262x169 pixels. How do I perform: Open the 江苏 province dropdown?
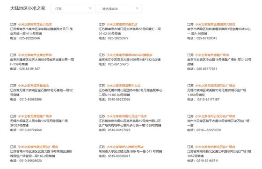[73, 8]
